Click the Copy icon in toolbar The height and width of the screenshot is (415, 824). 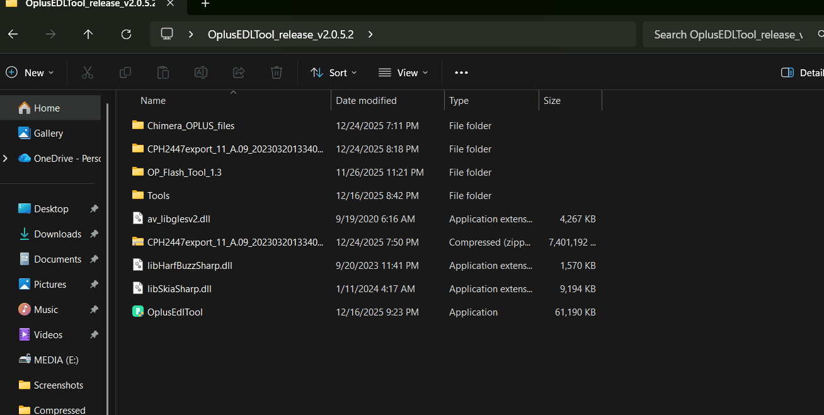[x=125, y=72]
